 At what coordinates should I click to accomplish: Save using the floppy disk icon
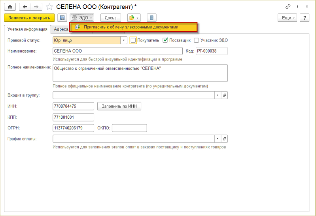[62, 18]
